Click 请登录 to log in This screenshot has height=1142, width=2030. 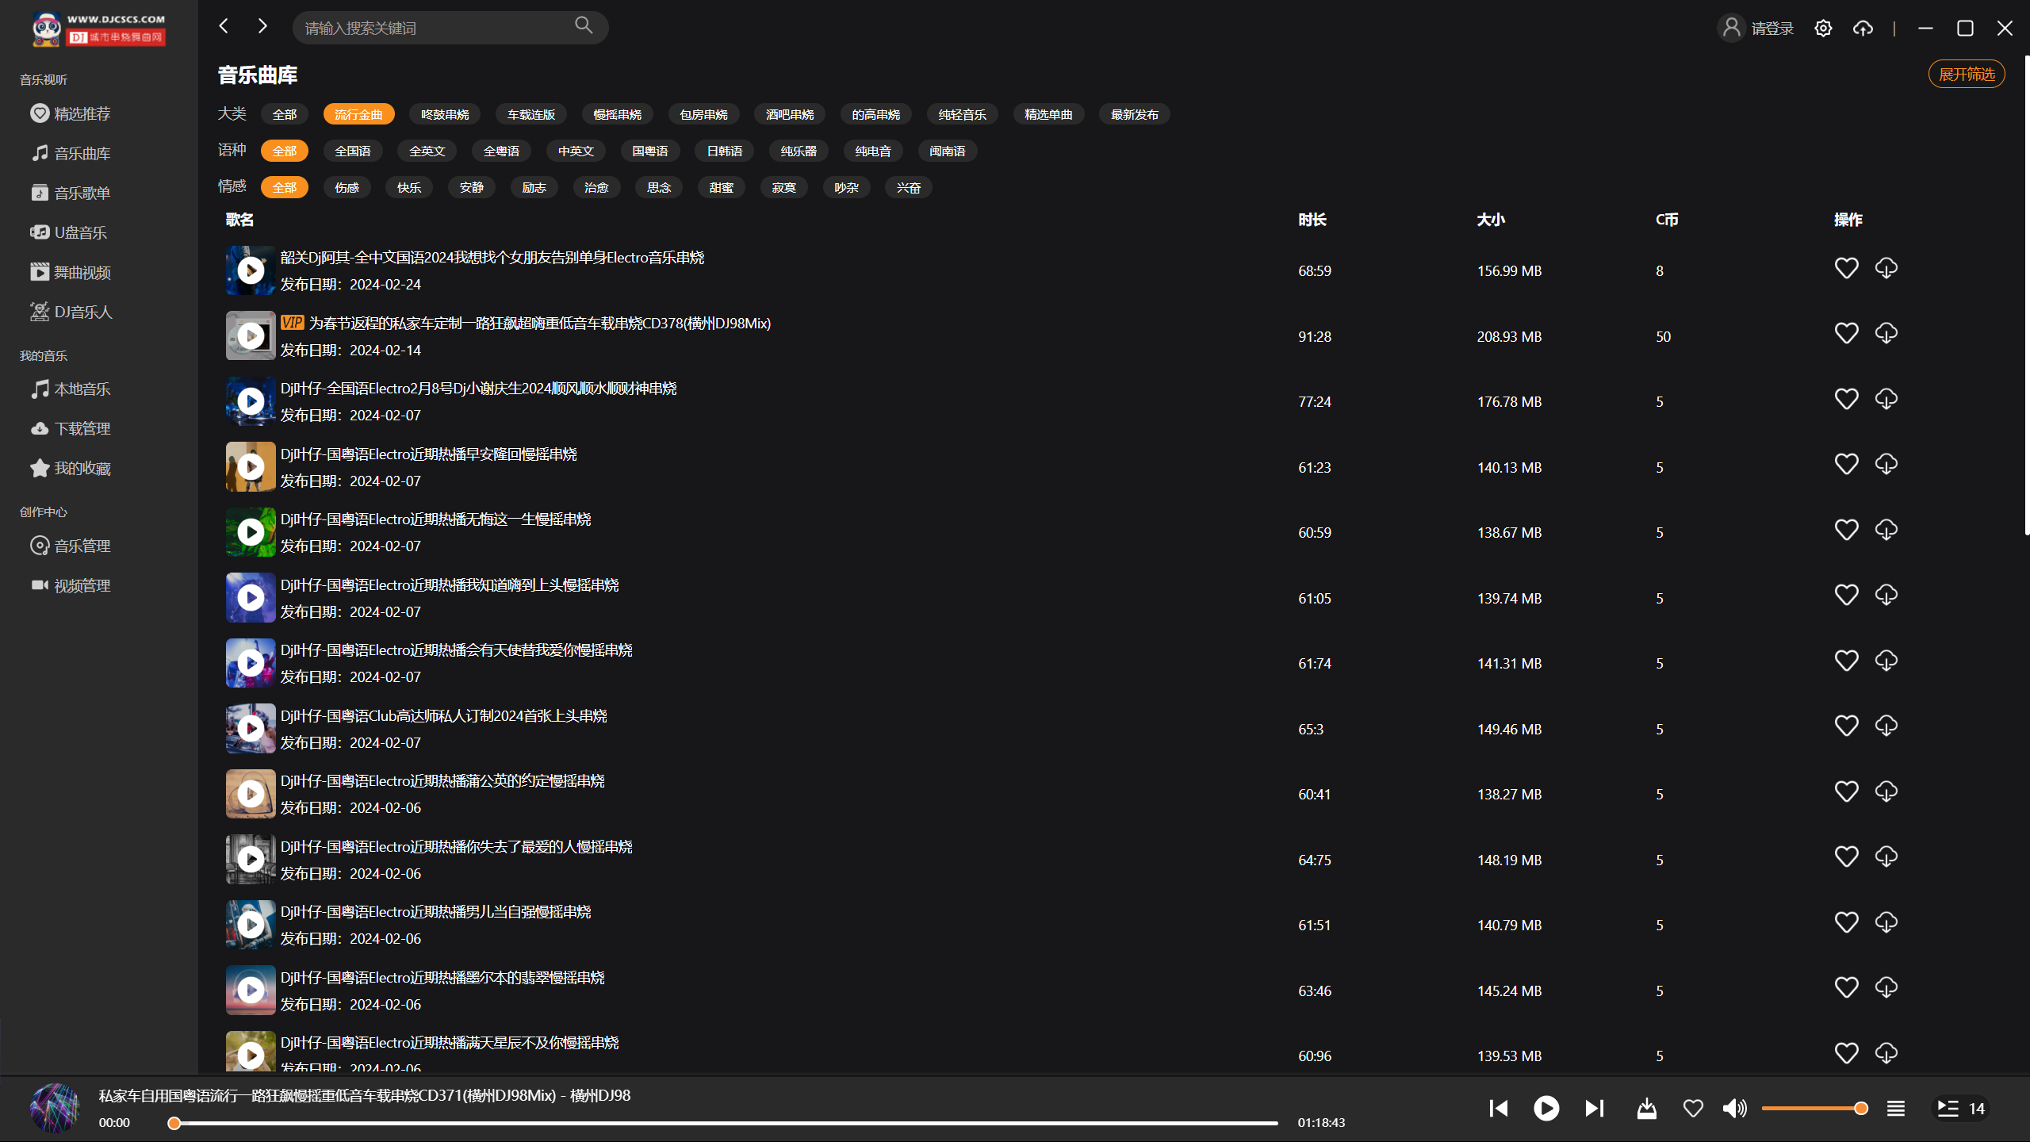click(1771, 29)
